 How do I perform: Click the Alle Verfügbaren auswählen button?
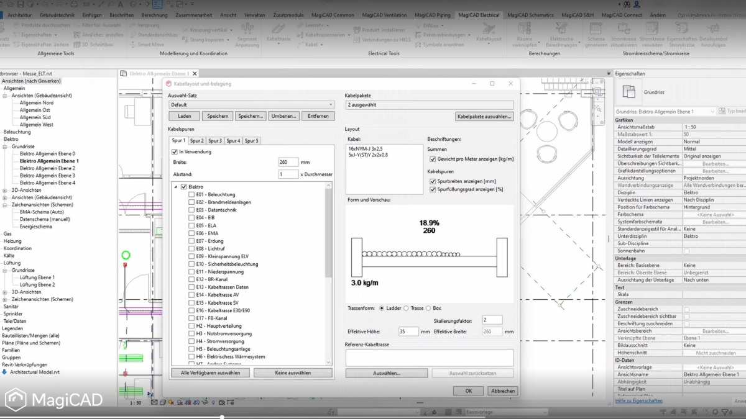210,372
